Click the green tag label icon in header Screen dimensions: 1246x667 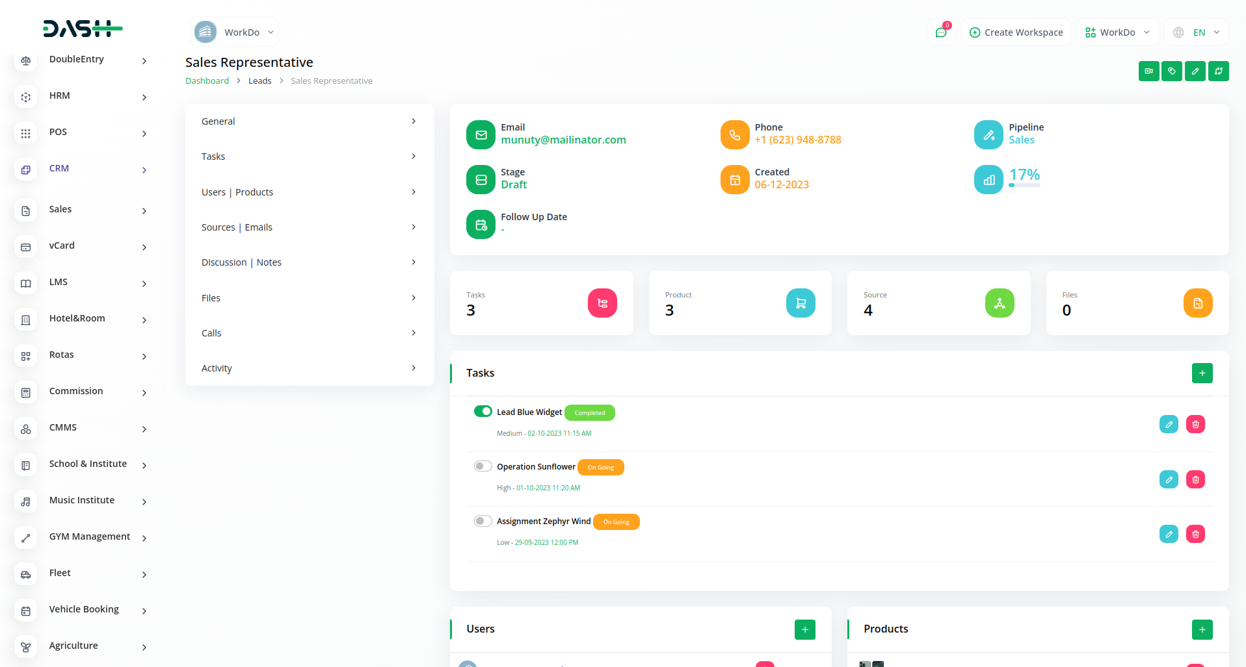click(x=1171, y=71)
